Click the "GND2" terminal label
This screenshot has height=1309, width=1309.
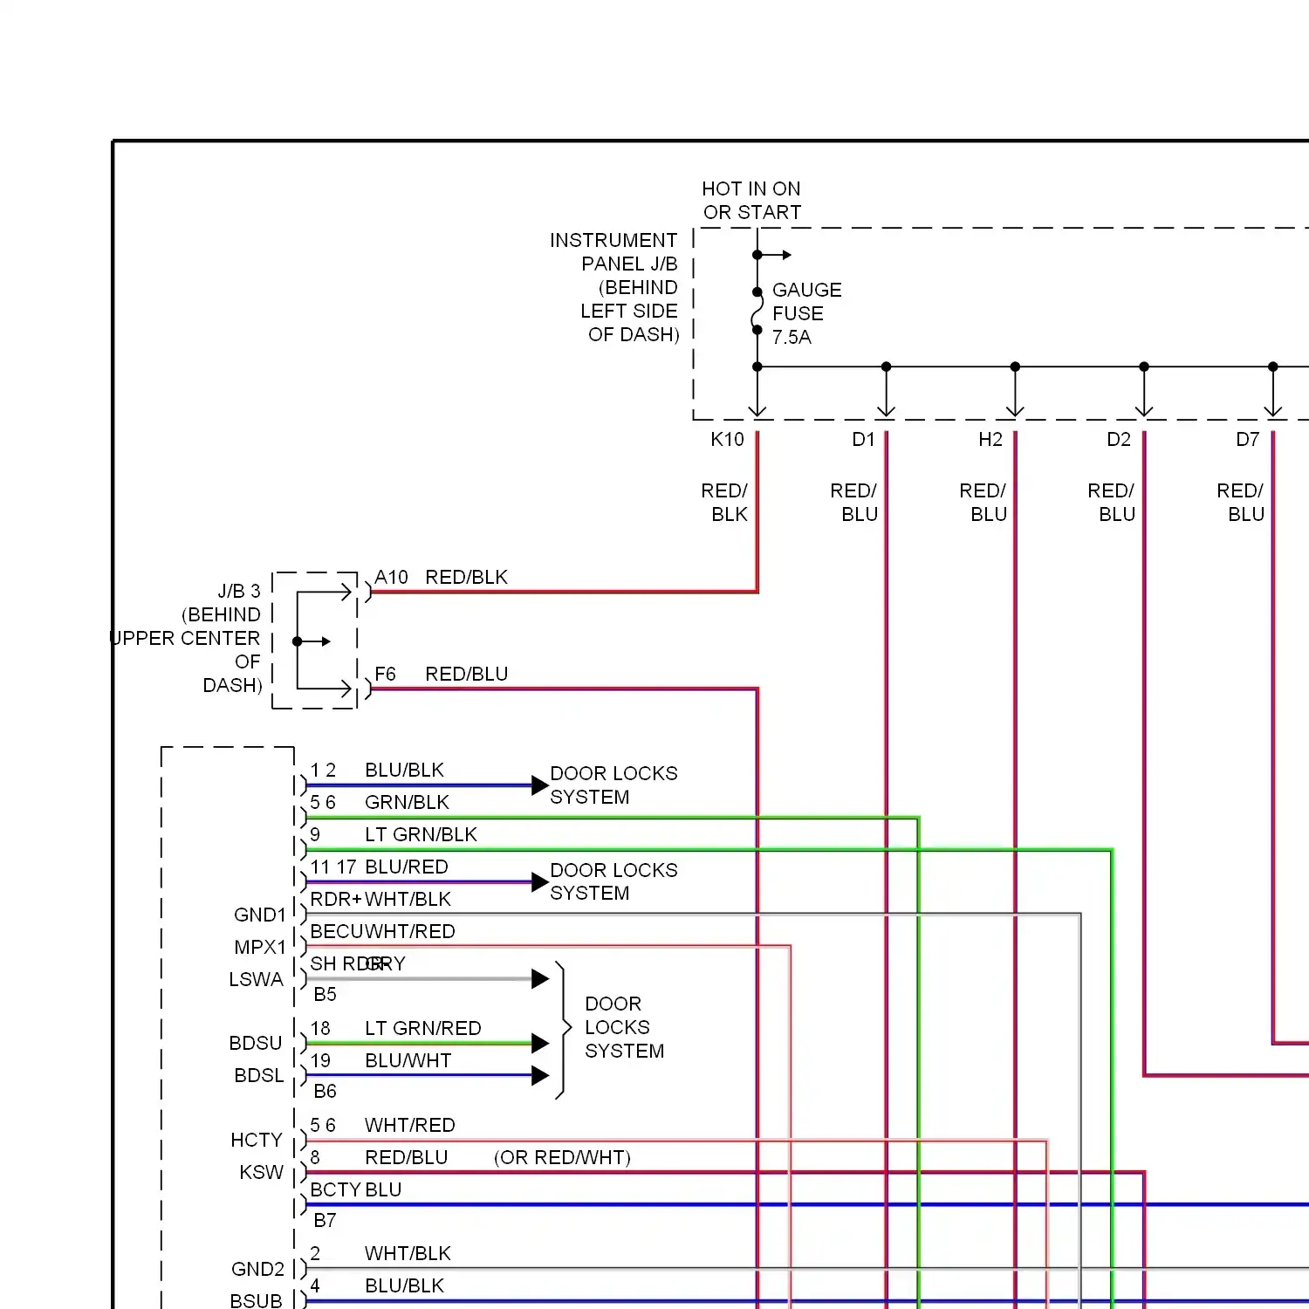click(x=257, y=1269)
